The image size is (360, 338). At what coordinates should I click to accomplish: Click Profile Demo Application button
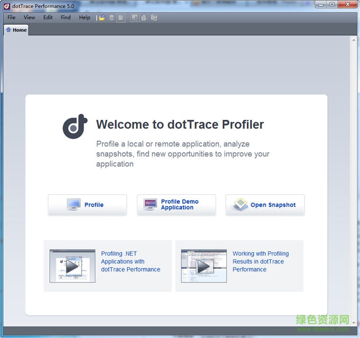176,205
